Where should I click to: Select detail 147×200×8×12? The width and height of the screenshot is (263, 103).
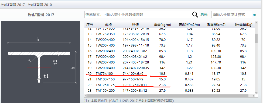[x=135, y=91]
